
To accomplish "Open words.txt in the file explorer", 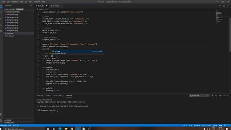I will (10, 36).
